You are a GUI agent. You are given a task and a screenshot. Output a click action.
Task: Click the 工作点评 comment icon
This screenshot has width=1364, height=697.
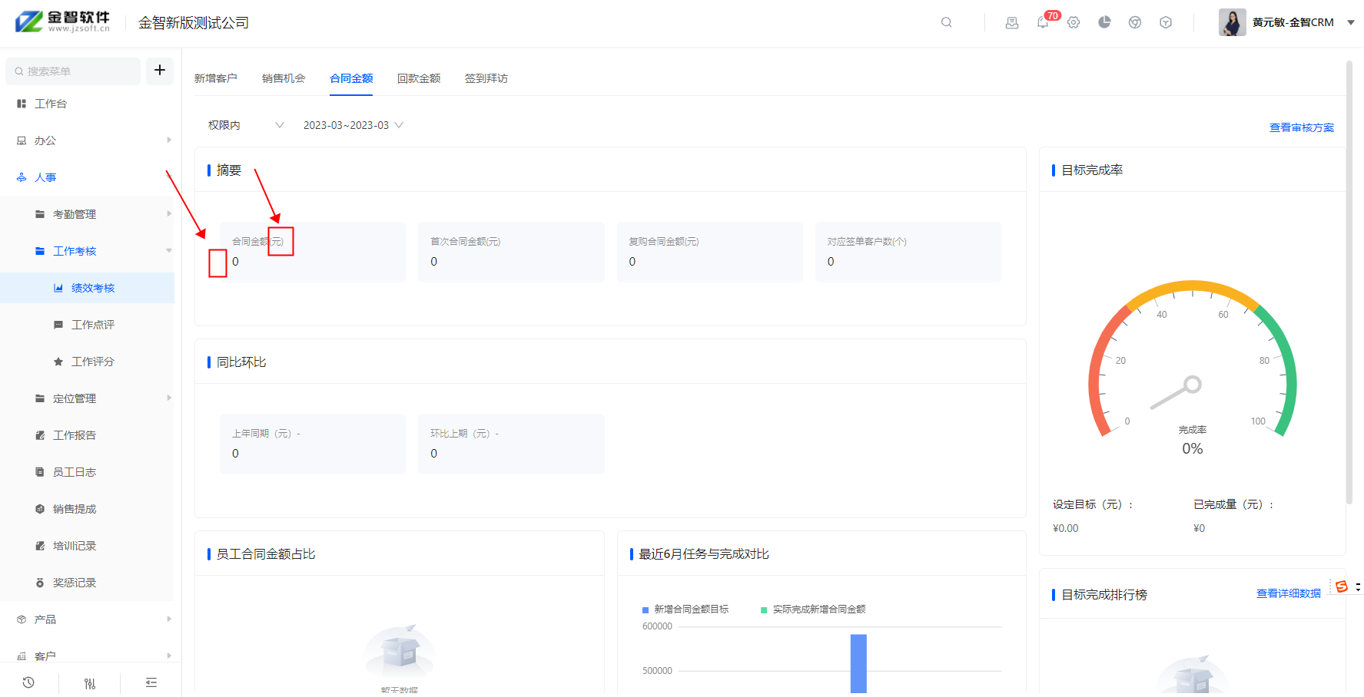pyautogui.click(x=58, y=325)
